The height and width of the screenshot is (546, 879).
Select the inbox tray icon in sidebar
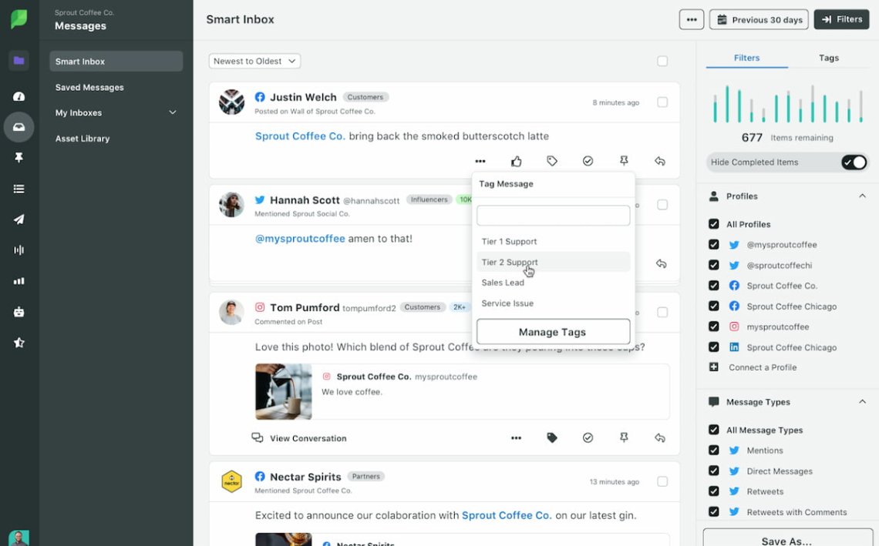click(x=19, y=127)
